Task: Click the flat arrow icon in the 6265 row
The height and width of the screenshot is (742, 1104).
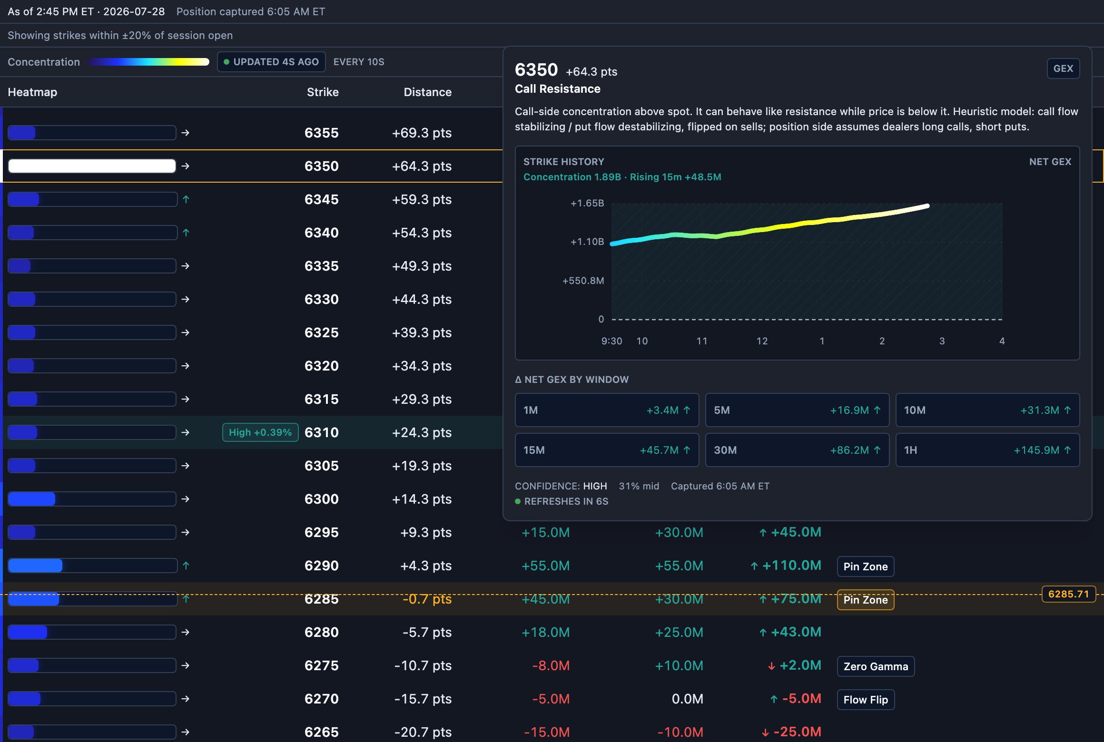Action: (x=186, y=732)
